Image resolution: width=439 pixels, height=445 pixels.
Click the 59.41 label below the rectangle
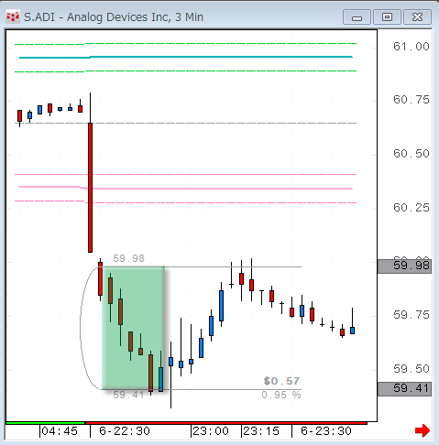[x=128, y=395]
